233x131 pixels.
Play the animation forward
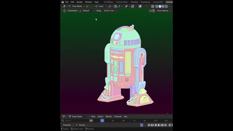[x=159, y=125]
